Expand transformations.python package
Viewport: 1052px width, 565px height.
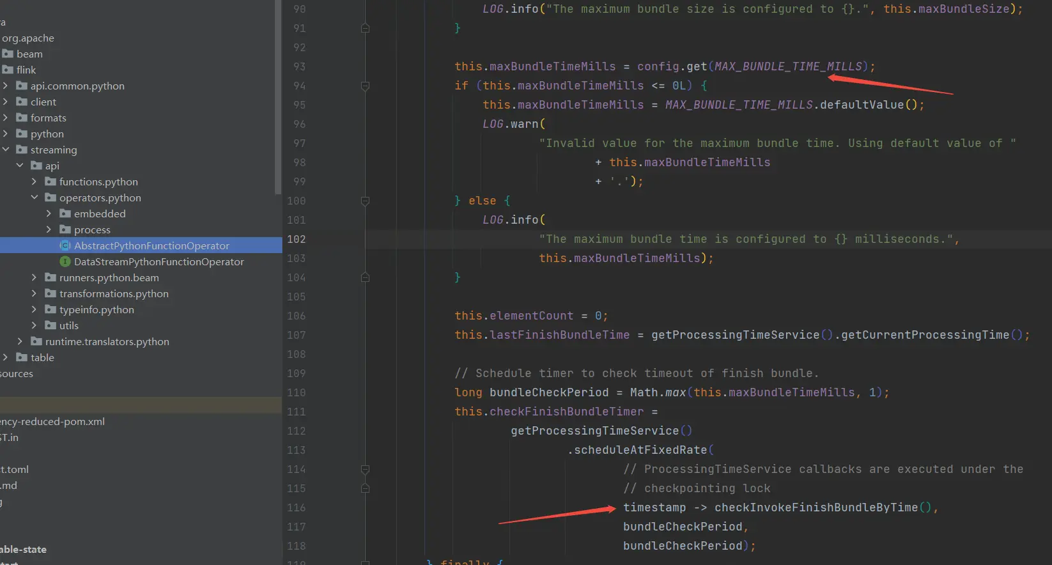click(x=35, y=293)
